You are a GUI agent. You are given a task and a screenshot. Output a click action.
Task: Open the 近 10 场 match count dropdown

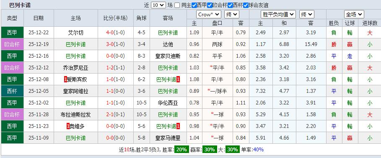point(158,5)
